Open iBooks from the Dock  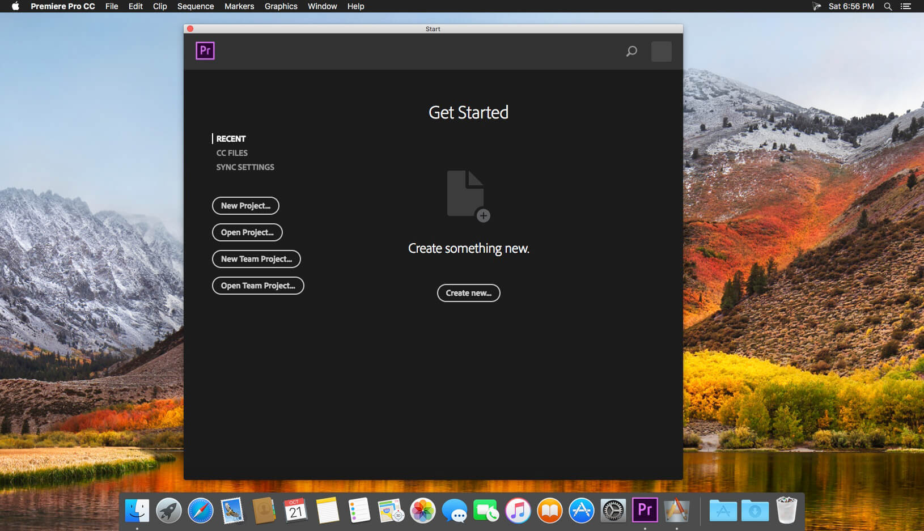point(550,511)
